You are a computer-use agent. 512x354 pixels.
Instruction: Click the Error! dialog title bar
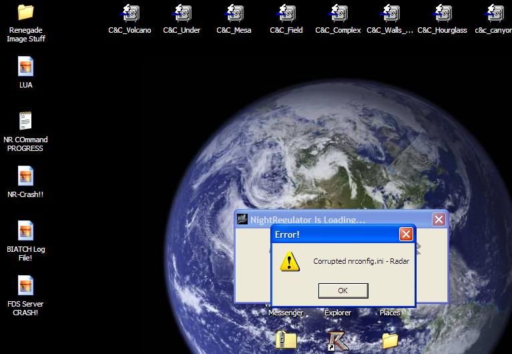point(334,234)
